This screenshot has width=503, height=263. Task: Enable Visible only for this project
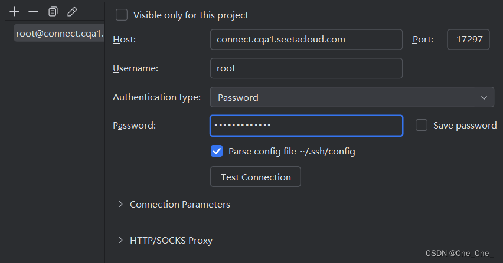click(122, 15)
